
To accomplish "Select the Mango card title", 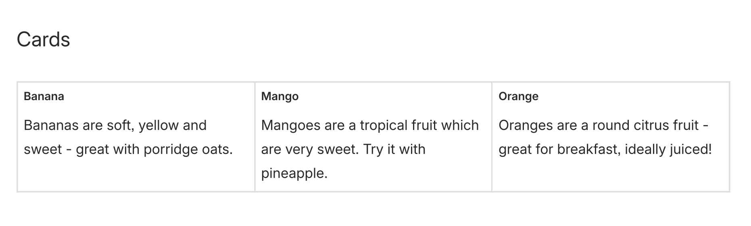I will 280,97.
